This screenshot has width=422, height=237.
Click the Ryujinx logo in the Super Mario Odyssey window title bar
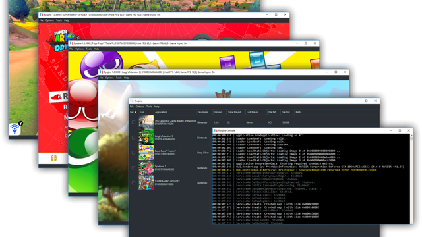coord(42,14)
